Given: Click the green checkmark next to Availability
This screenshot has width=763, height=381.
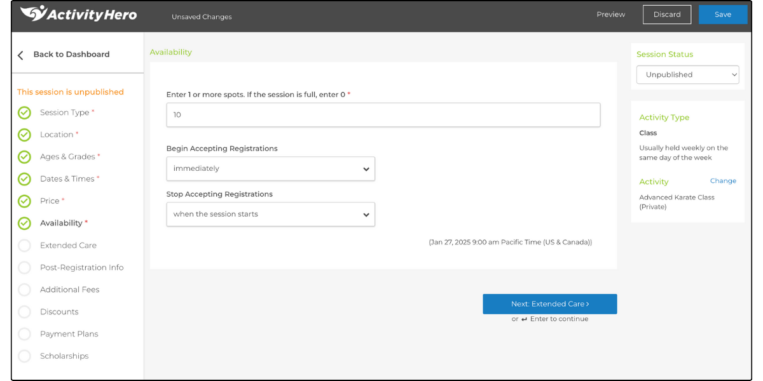Looking at the screenshot, I should coord(24,224).
